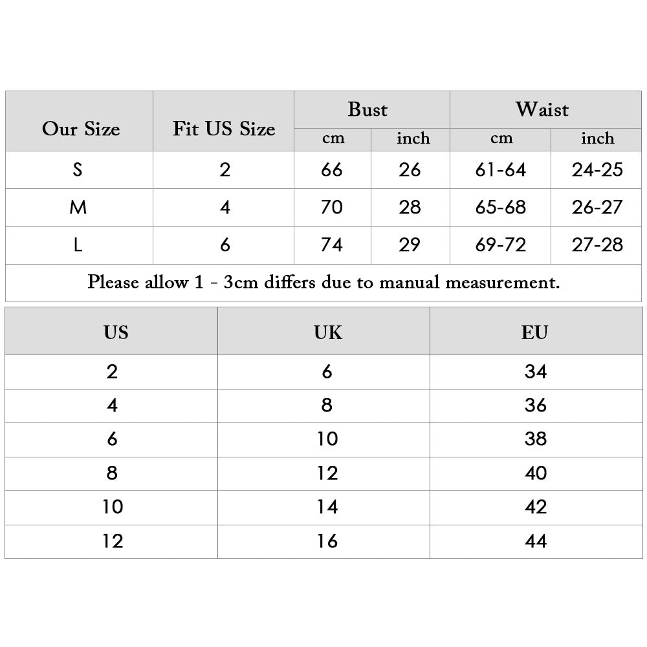Click the "EU" header in conversion table
647x647 pixels.
pos(534,333)
